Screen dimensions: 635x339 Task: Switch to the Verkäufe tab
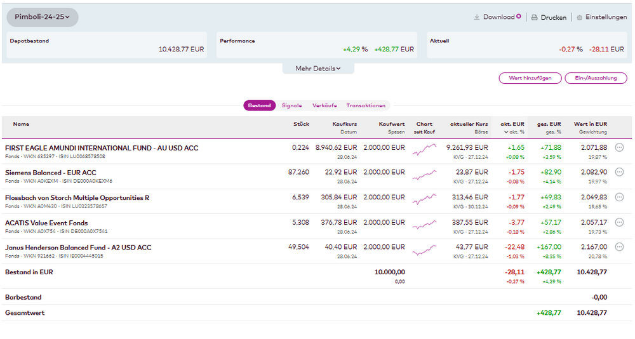(x=324, y=105)
